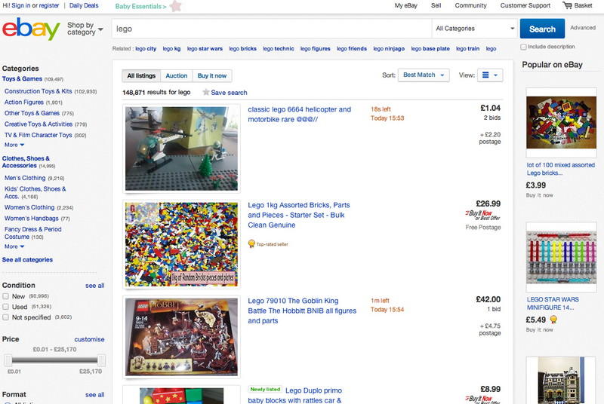This screenshot has height=404, width=604.
Task: Open the Construction Toys & Kits category
Action: tap(39, 91)
